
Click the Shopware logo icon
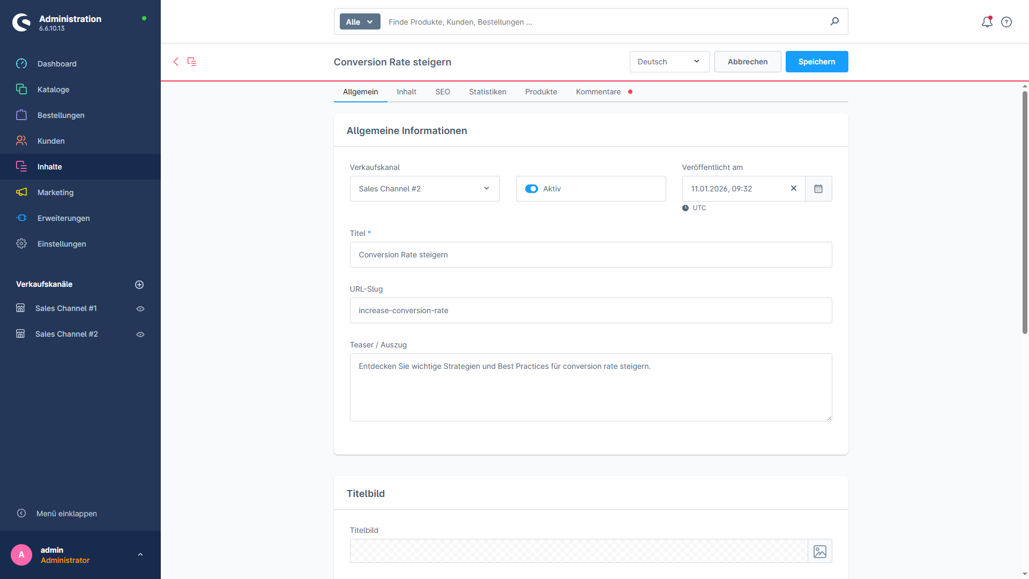(21, 23)
